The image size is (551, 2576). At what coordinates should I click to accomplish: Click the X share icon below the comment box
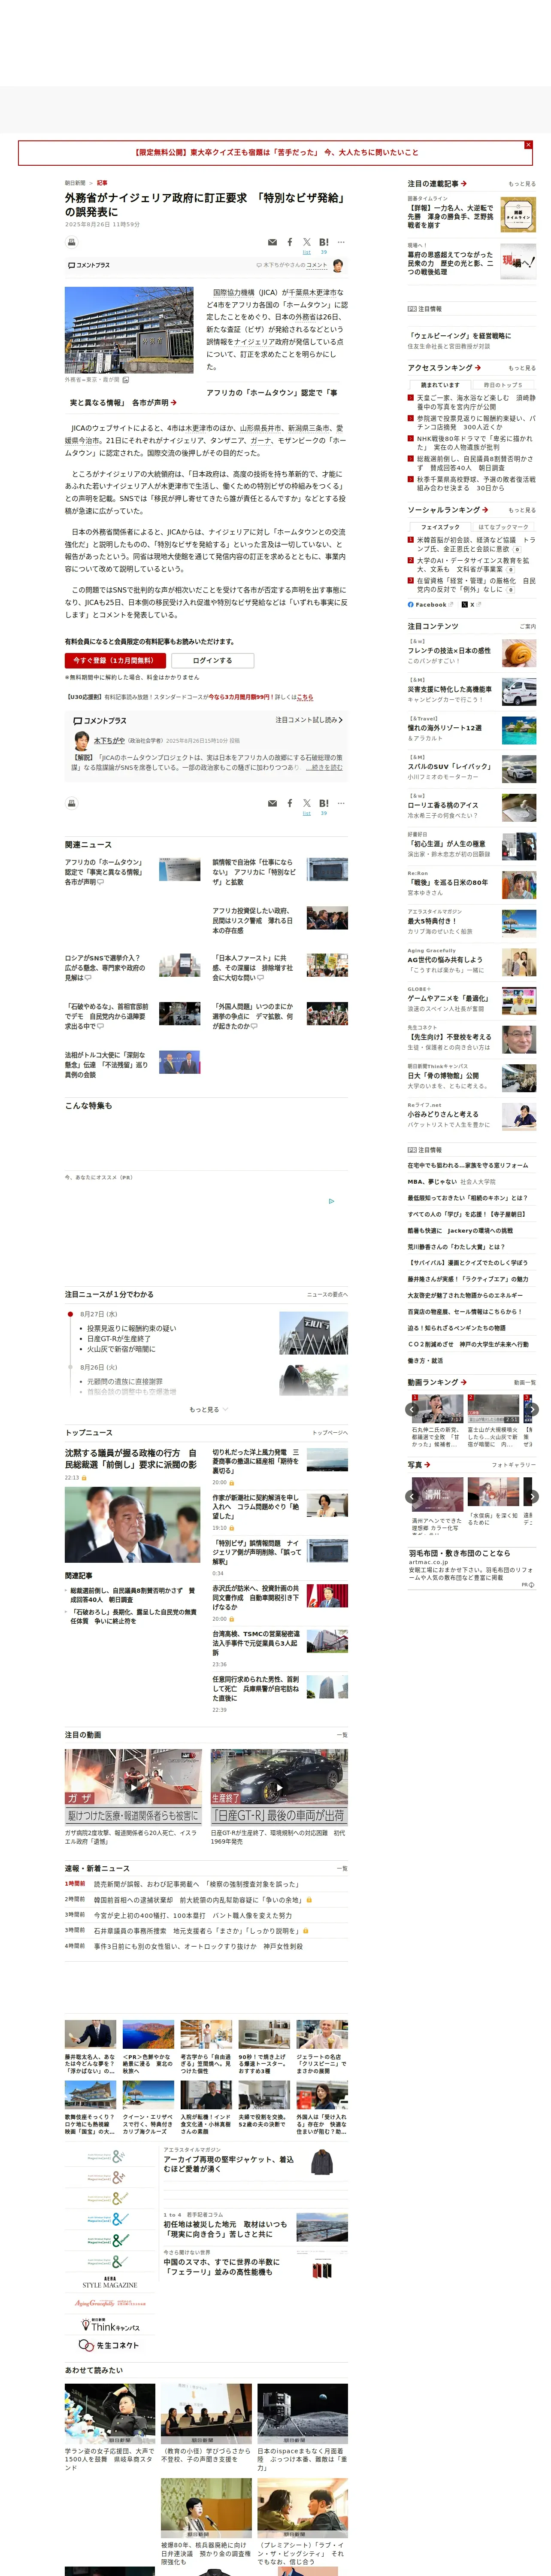[x=307, y=803]
